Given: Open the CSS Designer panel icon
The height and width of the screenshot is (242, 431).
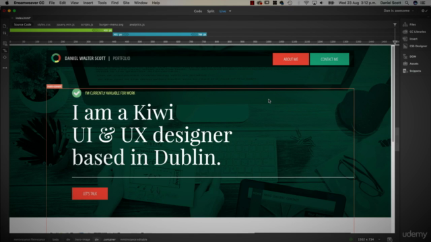Looking at the screenshot, I should [x=405, y=46].
